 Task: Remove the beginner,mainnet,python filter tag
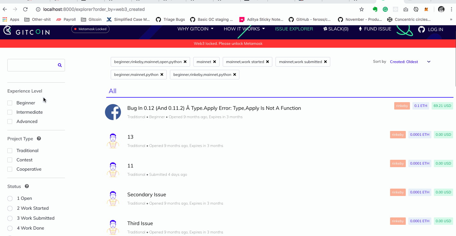tap(162, 75)
